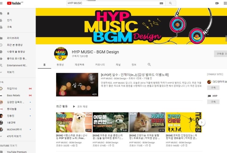Click HYP channel icon in Family Site

[209, 96]
